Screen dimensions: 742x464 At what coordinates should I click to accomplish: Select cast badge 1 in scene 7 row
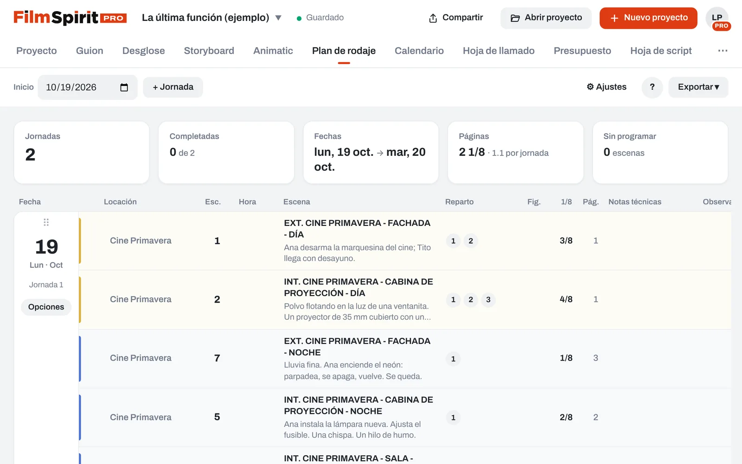point(453,359)
